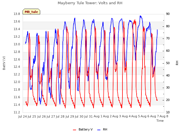Click the Aug 5 x-axis tick label
The height and width of the screenshot is (135, 181).
pos(135,116)
